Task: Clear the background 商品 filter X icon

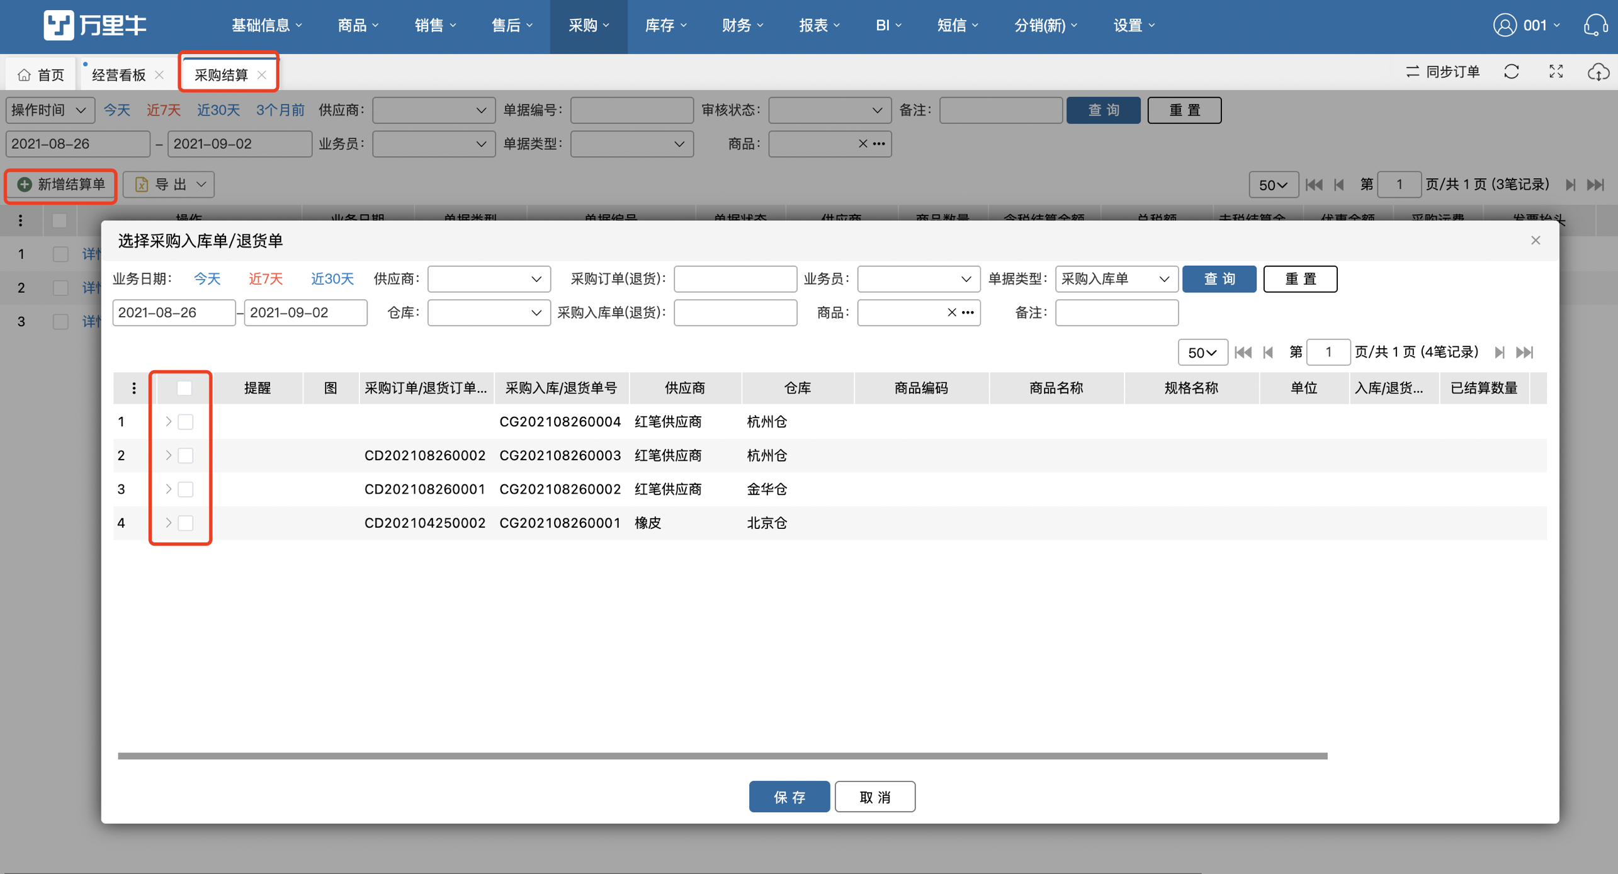Action: pyautogui.click(x=863, y=144)
